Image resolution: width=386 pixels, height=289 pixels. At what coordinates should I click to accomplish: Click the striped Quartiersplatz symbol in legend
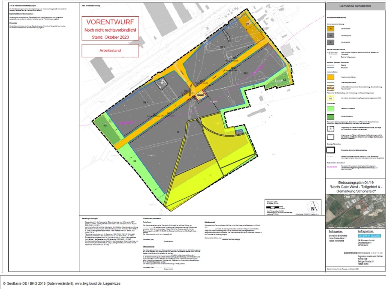(x=330, y=88)
